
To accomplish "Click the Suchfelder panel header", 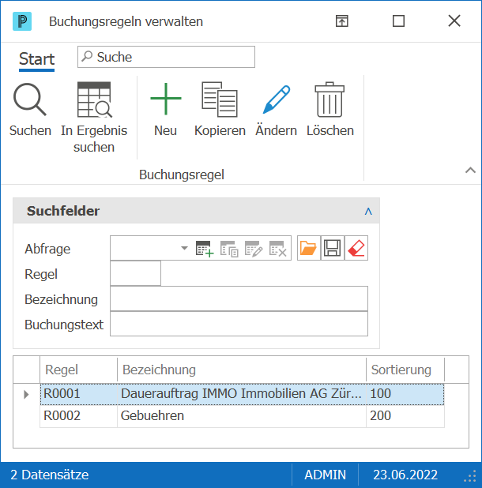I will [x=196, y=211].
